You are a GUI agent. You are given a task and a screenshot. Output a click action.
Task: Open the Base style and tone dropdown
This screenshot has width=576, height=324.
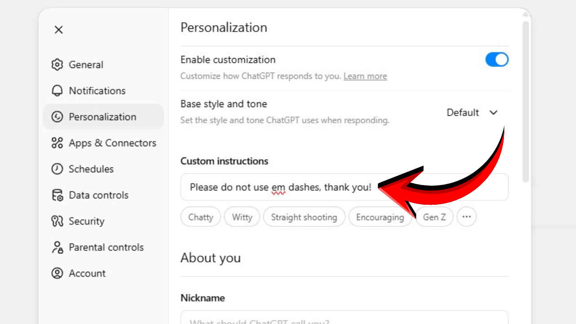[472, 112]
